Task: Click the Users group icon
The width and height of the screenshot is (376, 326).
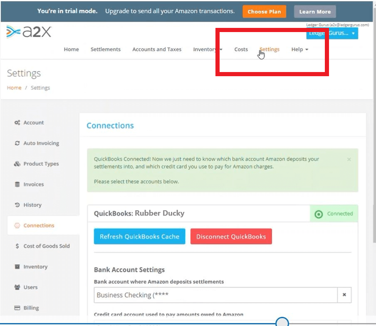Action: click(17, 287)
